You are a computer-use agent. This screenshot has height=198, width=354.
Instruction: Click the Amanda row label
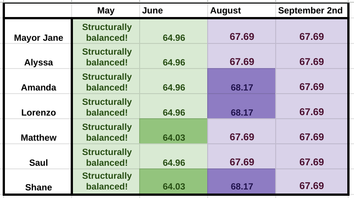coord(38,87)
